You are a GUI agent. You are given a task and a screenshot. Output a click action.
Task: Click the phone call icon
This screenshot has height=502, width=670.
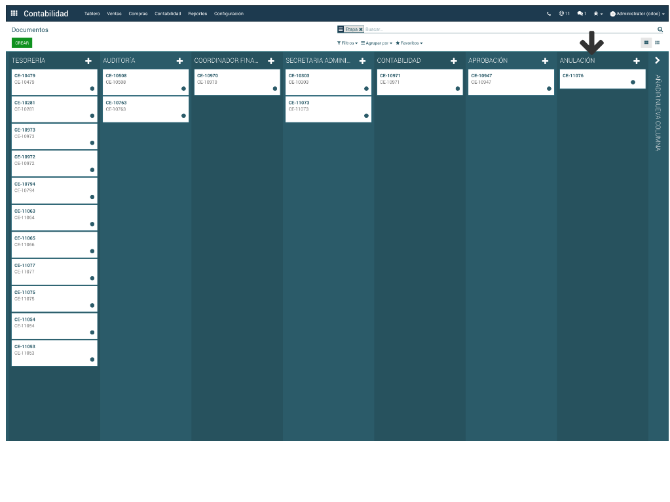pos(549,14)
